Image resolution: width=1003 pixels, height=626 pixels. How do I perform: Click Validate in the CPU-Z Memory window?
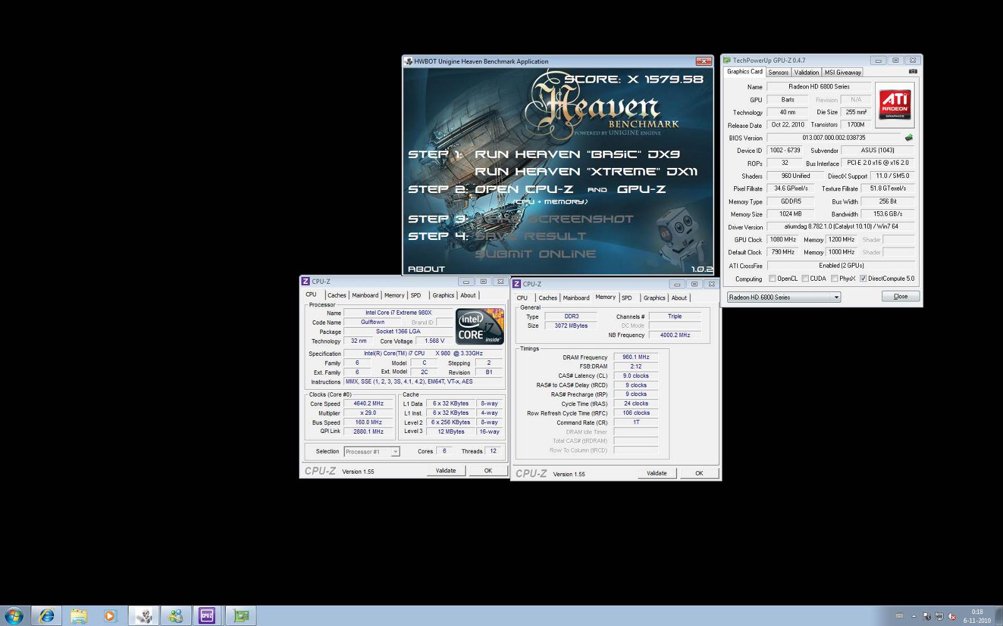pos(656,473)
